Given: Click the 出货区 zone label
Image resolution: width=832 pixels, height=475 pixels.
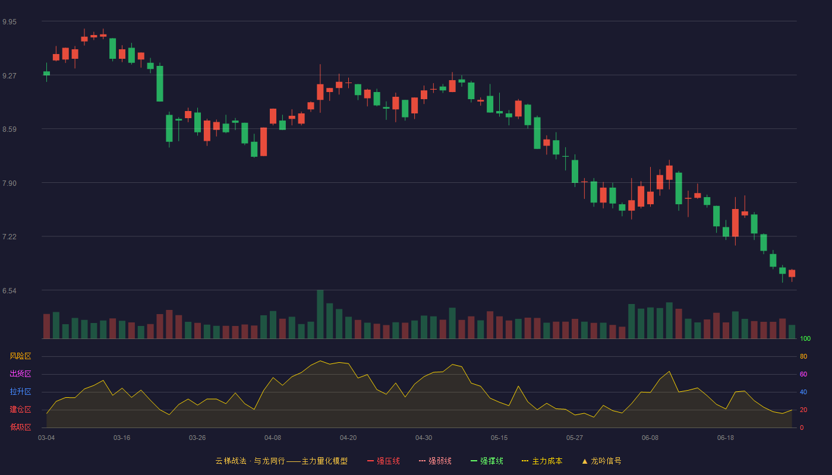Looking at the screenshot, I should pyautogui.click(x=20, y=374).
